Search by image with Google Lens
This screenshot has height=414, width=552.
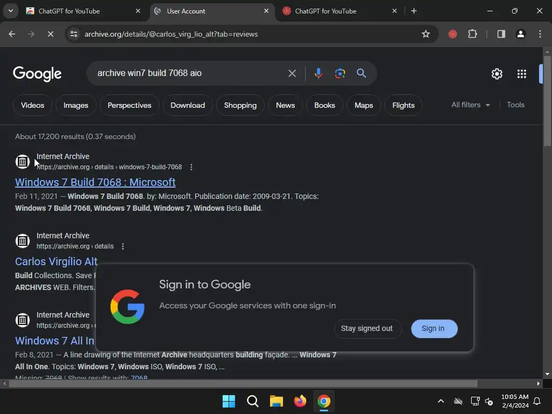click(340, 73)
